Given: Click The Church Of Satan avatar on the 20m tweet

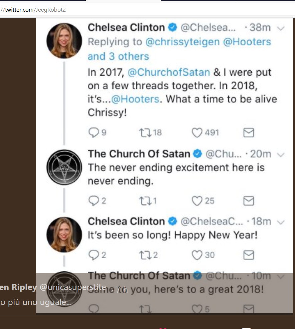Looking at the screenshot, I should click(64, 167).
